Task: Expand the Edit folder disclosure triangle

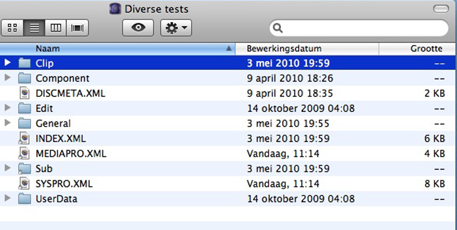Action: tap(7, 108)
